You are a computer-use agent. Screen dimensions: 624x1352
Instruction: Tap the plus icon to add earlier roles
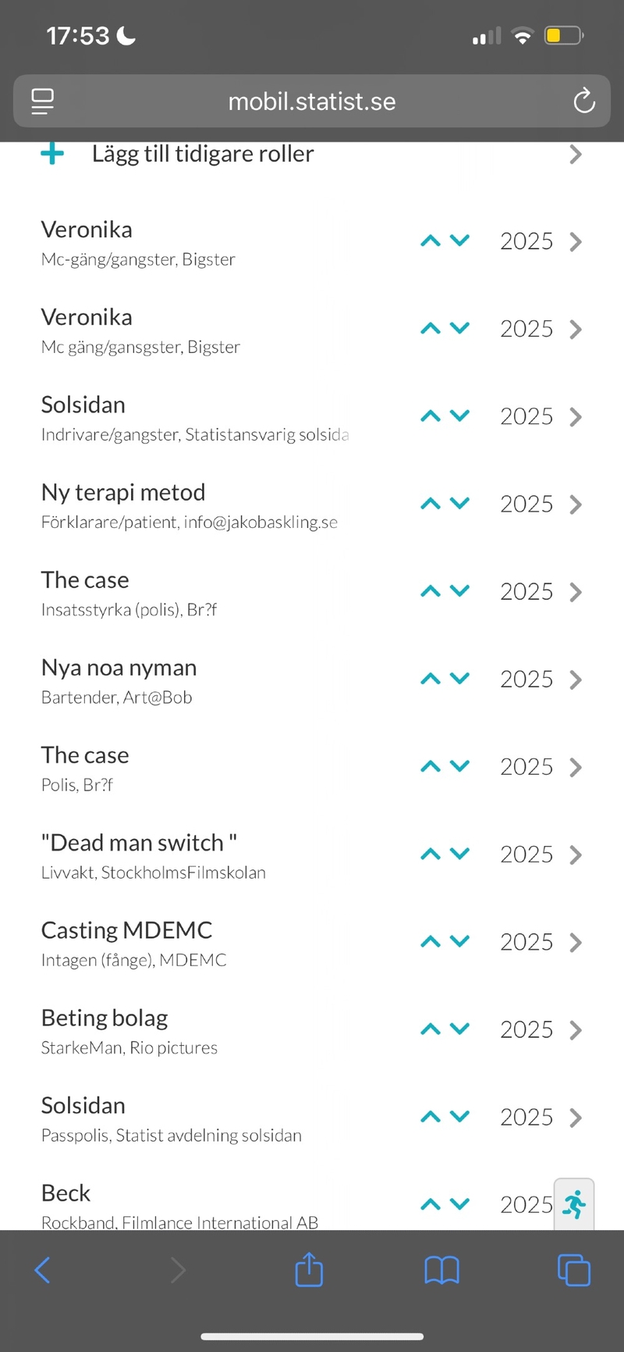click(52, 153)
